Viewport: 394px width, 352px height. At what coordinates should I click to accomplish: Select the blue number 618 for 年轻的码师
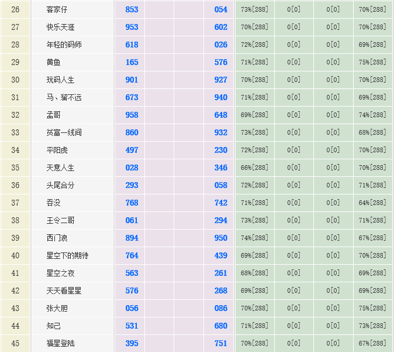[x=132, y=45]
